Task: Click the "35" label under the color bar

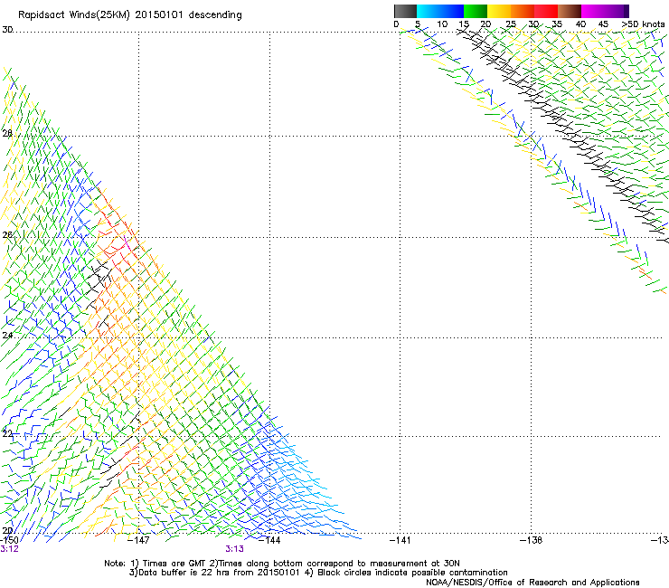Action: (x=557, y=24)
